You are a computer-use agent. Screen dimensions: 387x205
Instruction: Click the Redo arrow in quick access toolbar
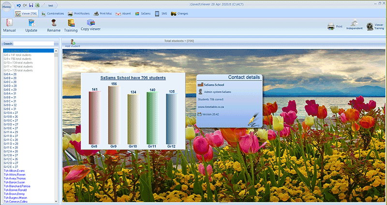pyautogui.click(x=25, y=5)
